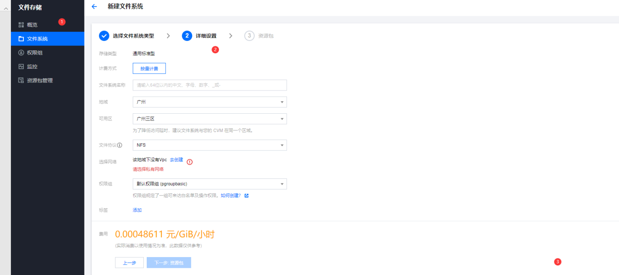
Task: Click the collapse arrow above the sidebar
Action: [5, 9]
